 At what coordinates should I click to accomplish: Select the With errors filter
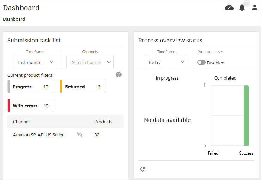coord(31,106)
